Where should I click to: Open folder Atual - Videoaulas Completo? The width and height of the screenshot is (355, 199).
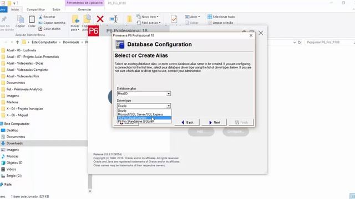[27, 70]
